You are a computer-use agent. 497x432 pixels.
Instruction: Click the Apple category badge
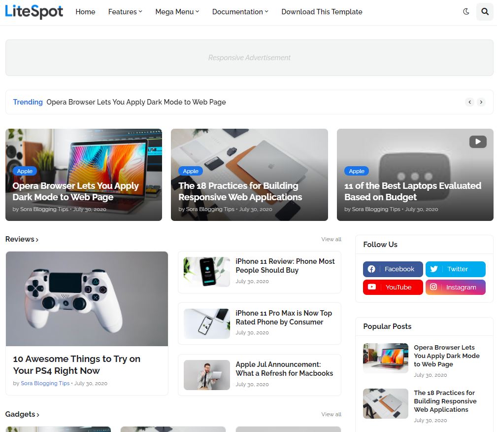pos(25,171)
